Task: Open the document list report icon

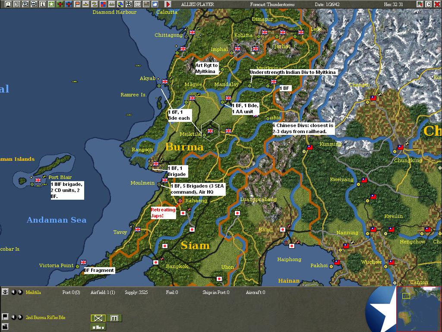Action: coord(17,4)
